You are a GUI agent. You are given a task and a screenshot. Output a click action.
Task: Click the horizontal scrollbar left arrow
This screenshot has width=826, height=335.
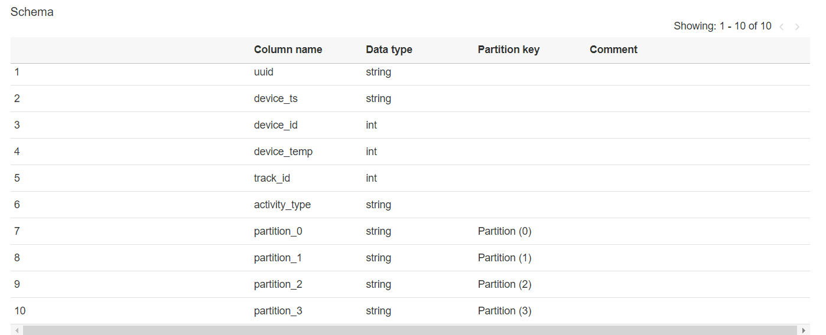[17, 330]
